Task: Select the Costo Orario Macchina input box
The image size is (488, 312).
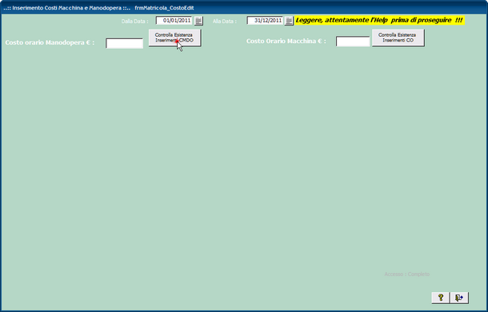Action: point(353,41)
